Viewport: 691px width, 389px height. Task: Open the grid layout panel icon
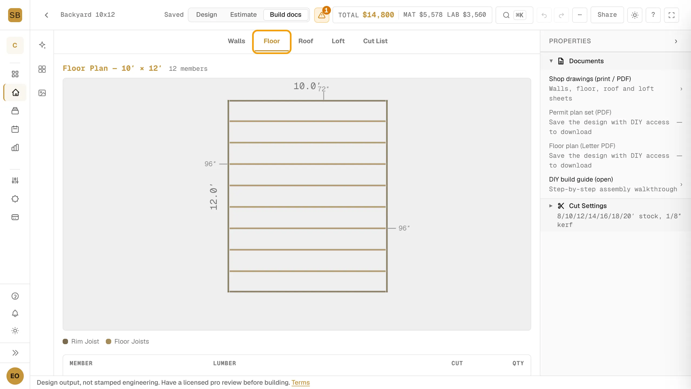pos(42,69)
